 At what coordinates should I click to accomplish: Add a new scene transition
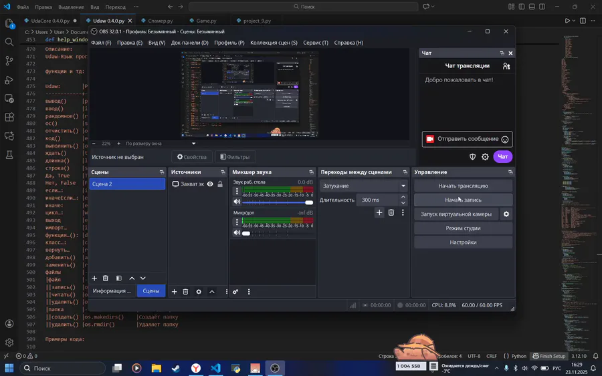point(379,212)
